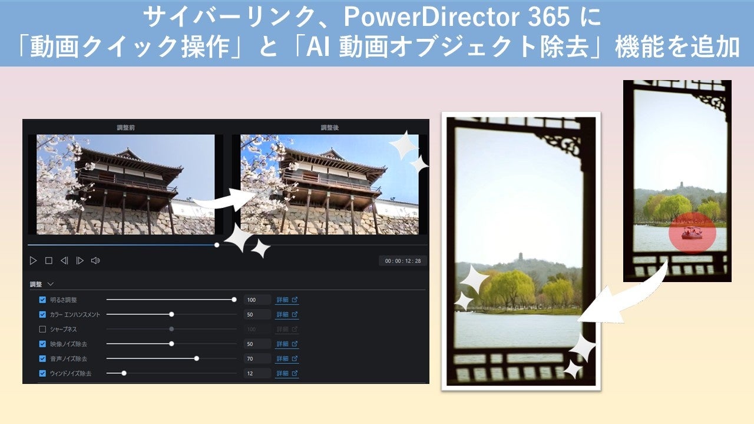Click the 音声ノイズ除去 slider handle
The image size is (754, 424).
point(197,359)
